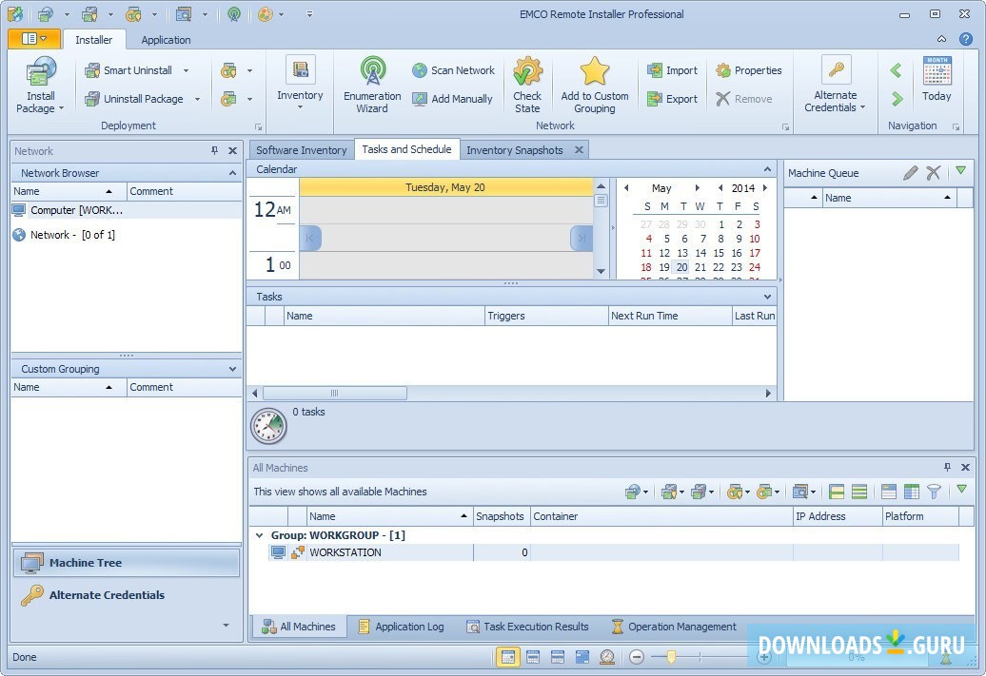The image size is (986, 676).
Task: Click Alternate Credentials in the left pane
Action: point(127,595)
